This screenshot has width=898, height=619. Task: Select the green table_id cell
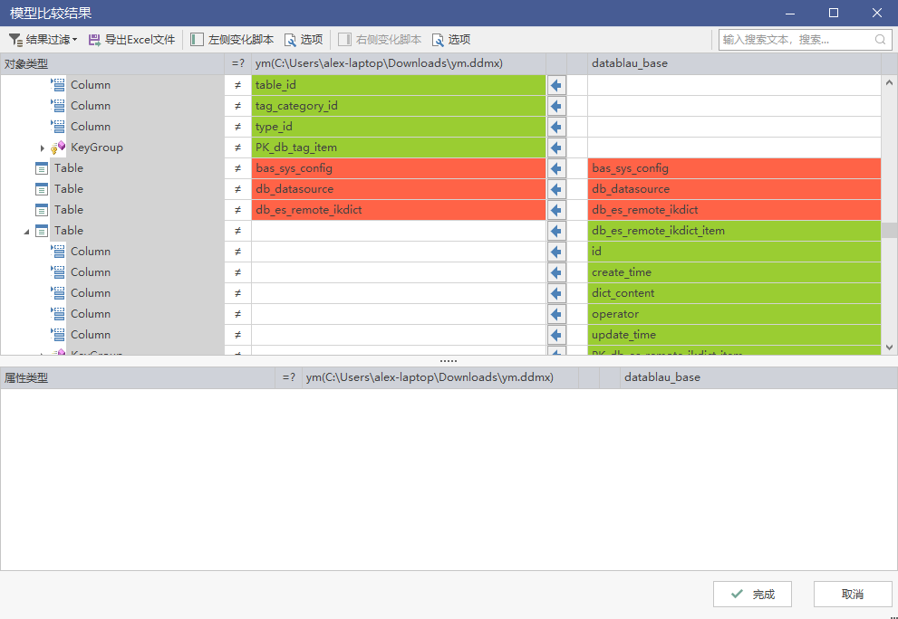tap(399, 85)
